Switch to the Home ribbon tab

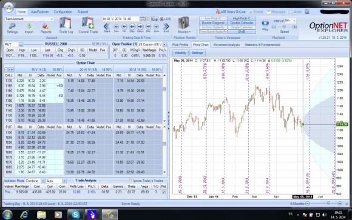click(21, 12)
